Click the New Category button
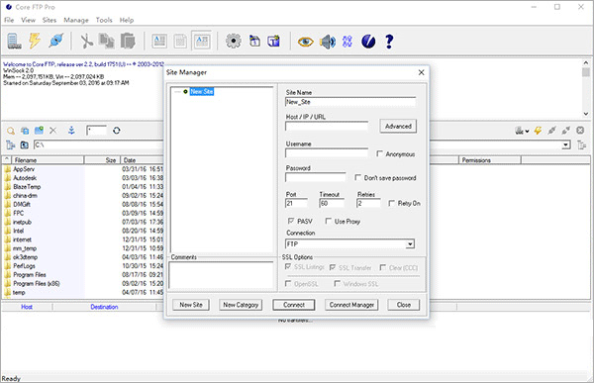 241,305
